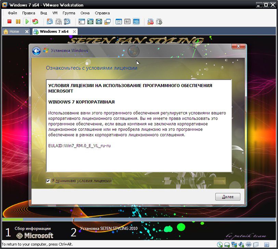
Task: Open the VM menu
Action: pyautogui.click(x=55, y=13)
